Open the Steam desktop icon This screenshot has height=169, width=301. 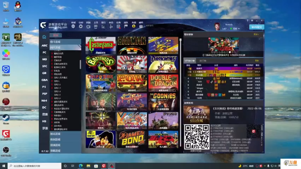click(6, 119)
